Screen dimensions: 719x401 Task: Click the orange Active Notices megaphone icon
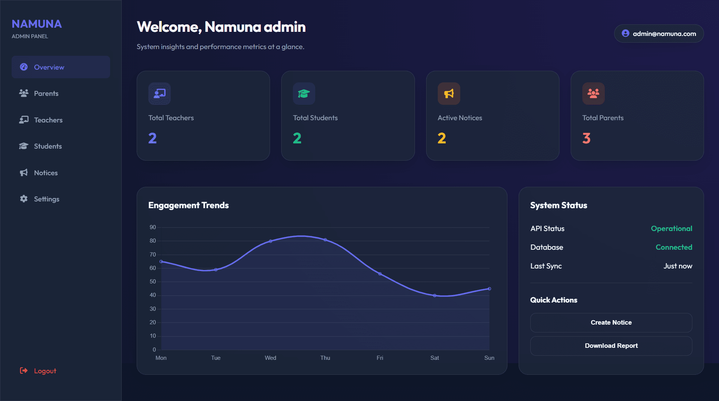coord(449,94)
